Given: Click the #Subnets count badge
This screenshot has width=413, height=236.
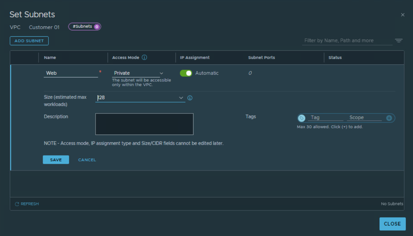Looking at the screenshot, I should point(85,27).
